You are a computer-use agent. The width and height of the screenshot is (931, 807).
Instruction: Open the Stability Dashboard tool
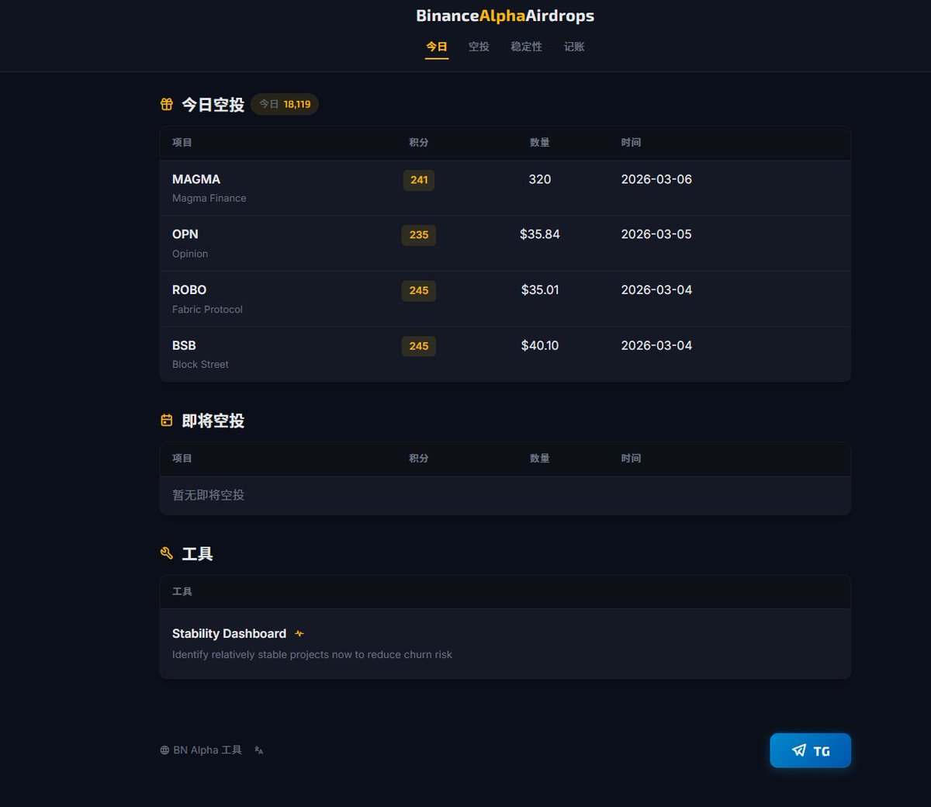point(229,634)
